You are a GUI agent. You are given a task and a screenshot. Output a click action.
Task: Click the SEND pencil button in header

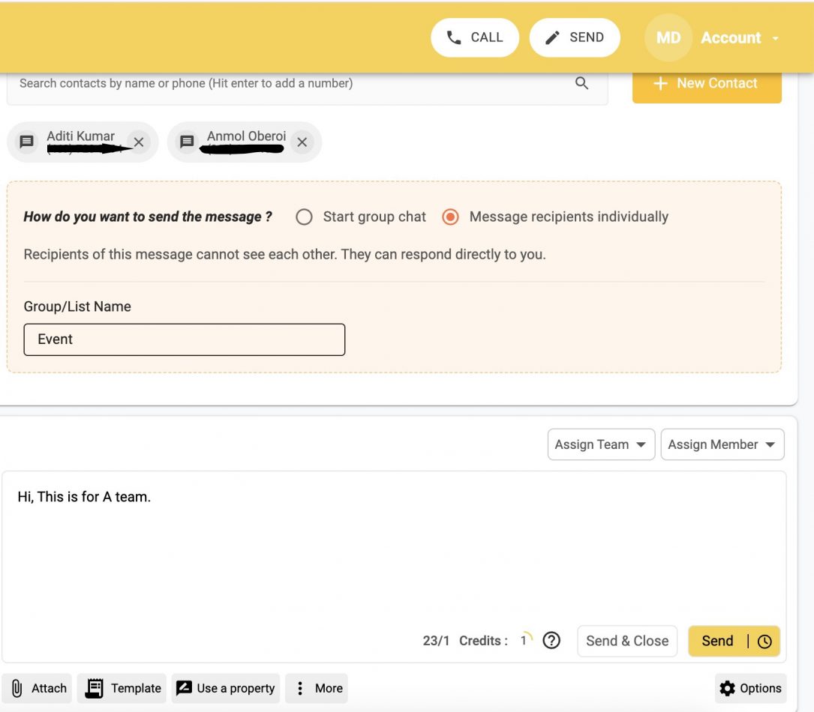click(x=574, y=37)
